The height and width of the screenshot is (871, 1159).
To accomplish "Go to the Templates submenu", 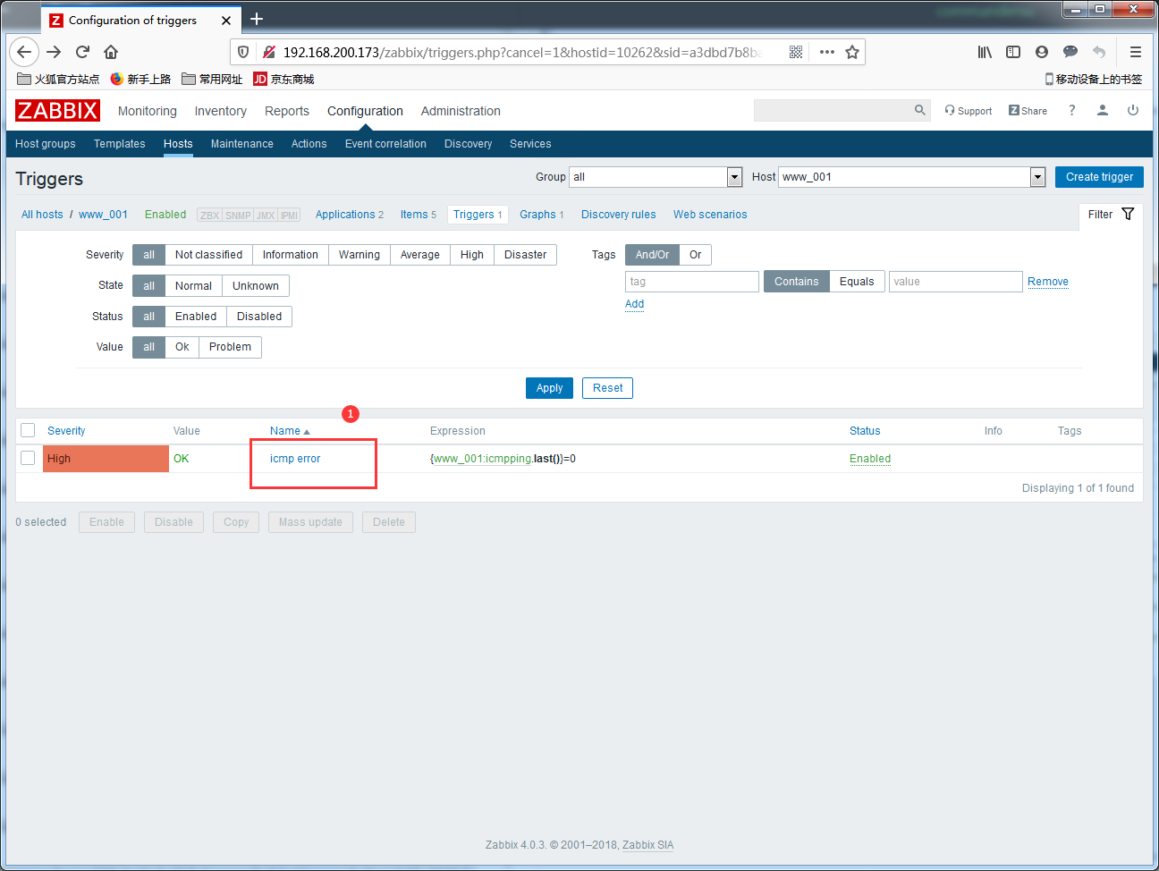I will click(x=120, y=144).
